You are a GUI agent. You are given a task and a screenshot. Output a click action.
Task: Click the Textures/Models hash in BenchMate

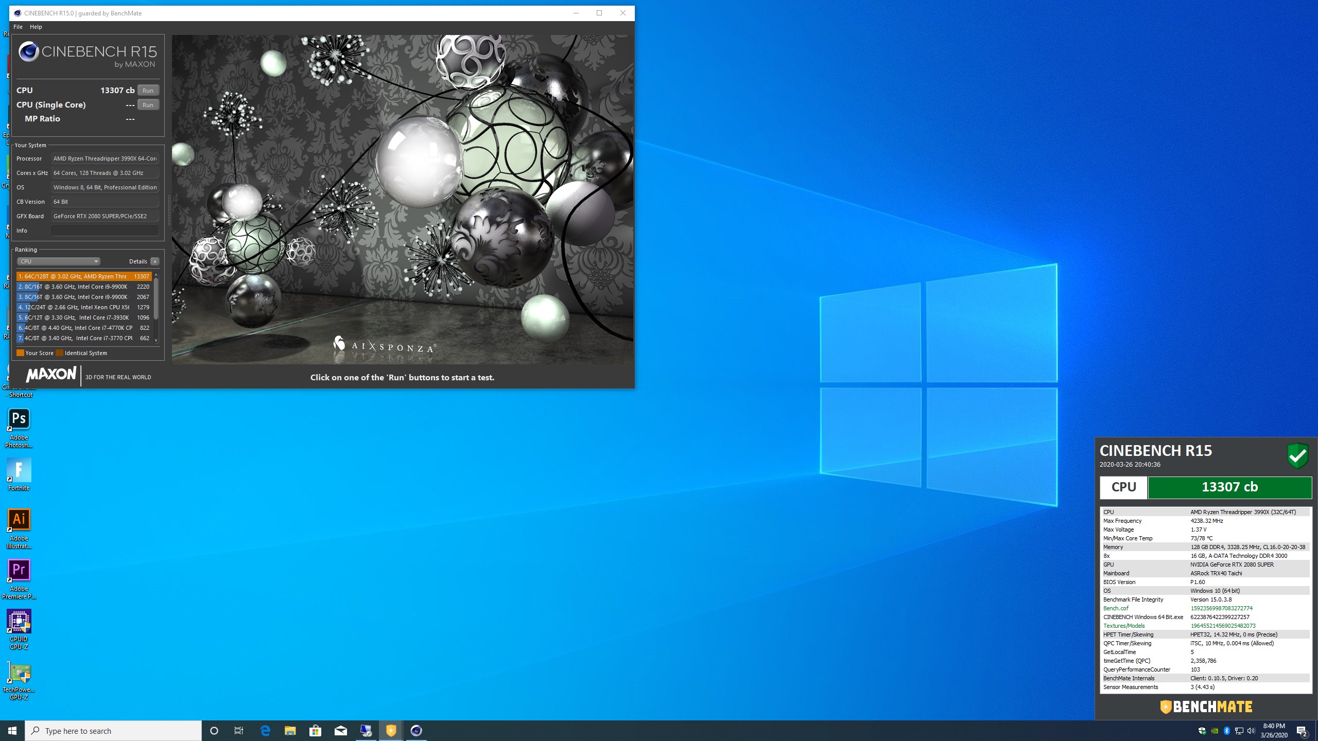(x=1223, y=626)
